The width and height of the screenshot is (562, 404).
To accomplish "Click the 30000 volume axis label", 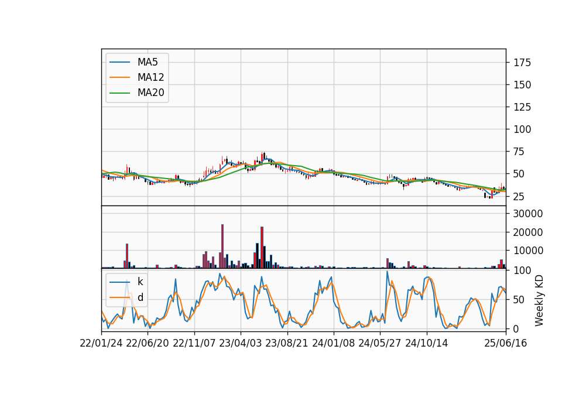I will [528, 214].
